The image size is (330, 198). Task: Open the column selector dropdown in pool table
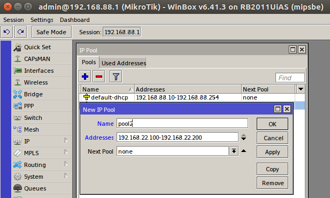pyautogui.click(x=301, y=89)
